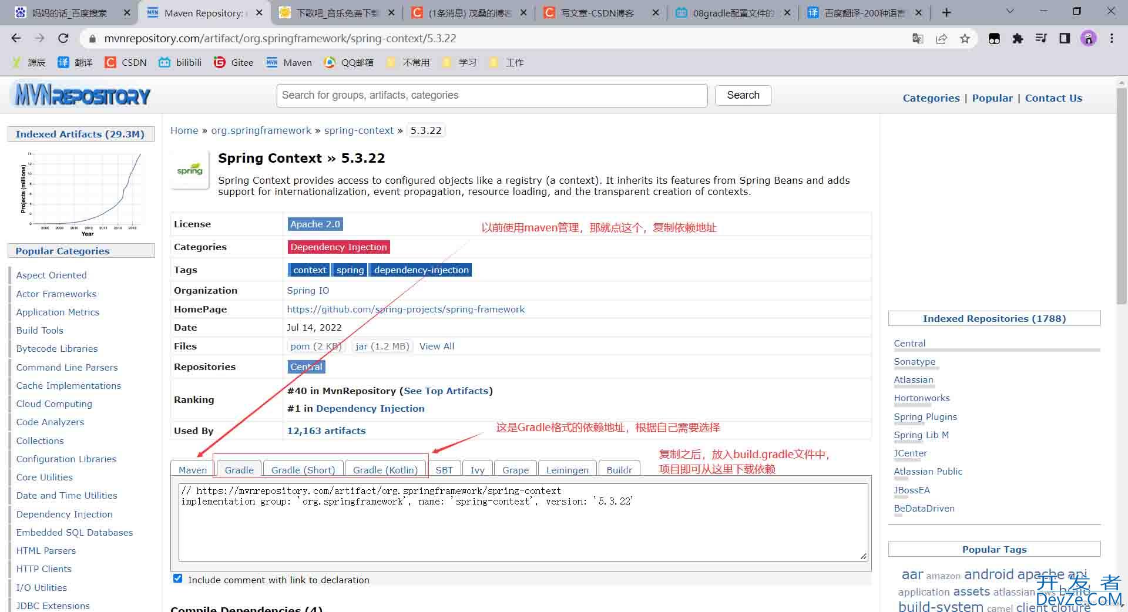Open the CSDN bookmark
Screen dimensions: 1128x612
tap(126, 62)
